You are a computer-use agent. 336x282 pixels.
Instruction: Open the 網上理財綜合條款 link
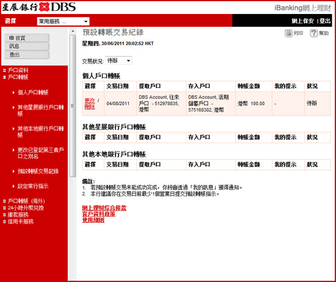click(x=104, y=208)
